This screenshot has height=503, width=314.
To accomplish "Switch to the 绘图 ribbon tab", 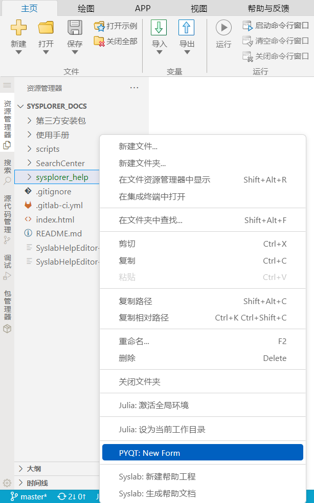I will point(84,8).
